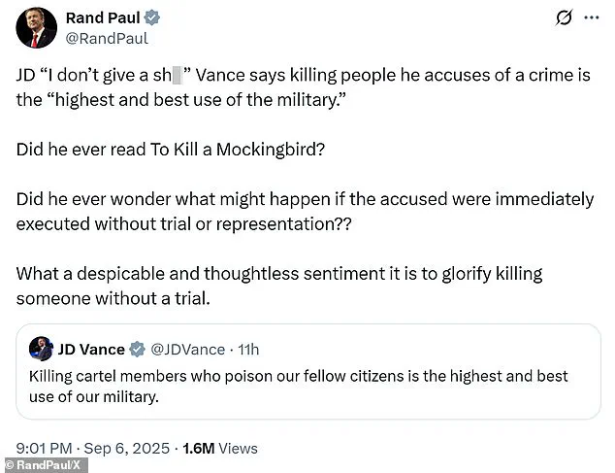Click the JD Vance name in quoted post
The height and width of the screenshot is (473, 615).
click(91, 349)
